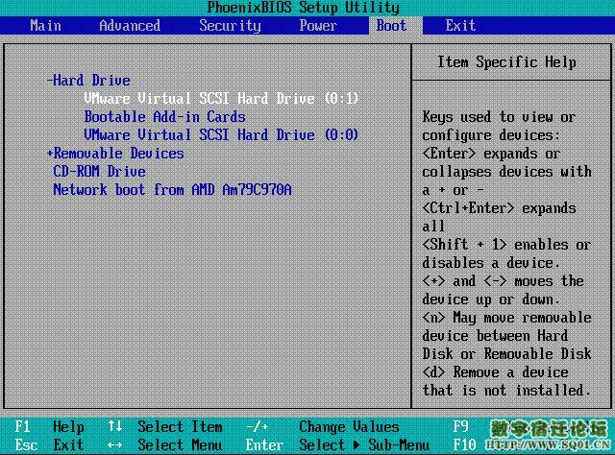Click the '<Ctrl+Enter> expands' help text

coord(500,208)
